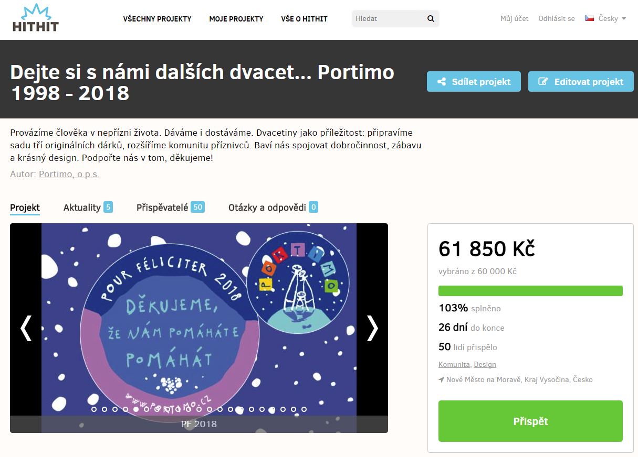Open the HITHIT logo home link
This screenshot has height=457, width=638.
(36, 18)
